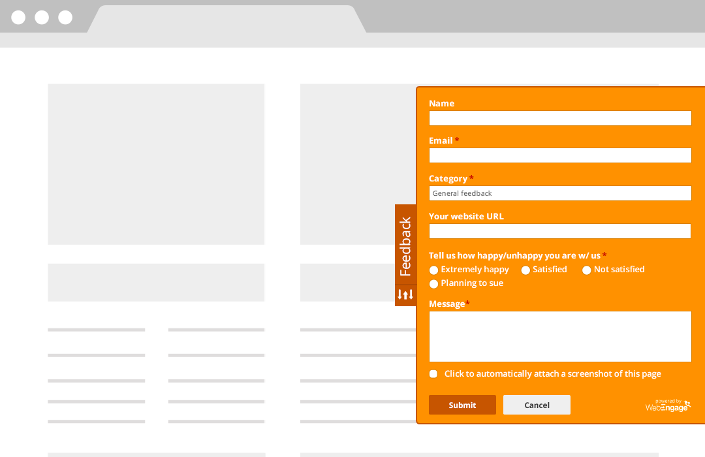This screenshot has width=705, height=457.
Task: Click inside the Message text area
Action: (560, 336)
